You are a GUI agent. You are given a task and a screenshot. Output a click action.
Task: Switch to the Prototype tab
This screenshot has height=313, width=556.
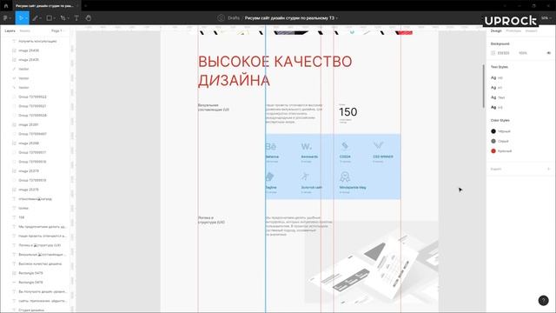click(513, 31)
